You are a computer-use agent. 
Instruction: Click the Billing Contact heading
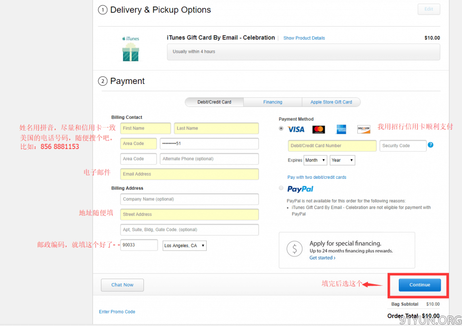pyautogui.click(x=127, y=117)
